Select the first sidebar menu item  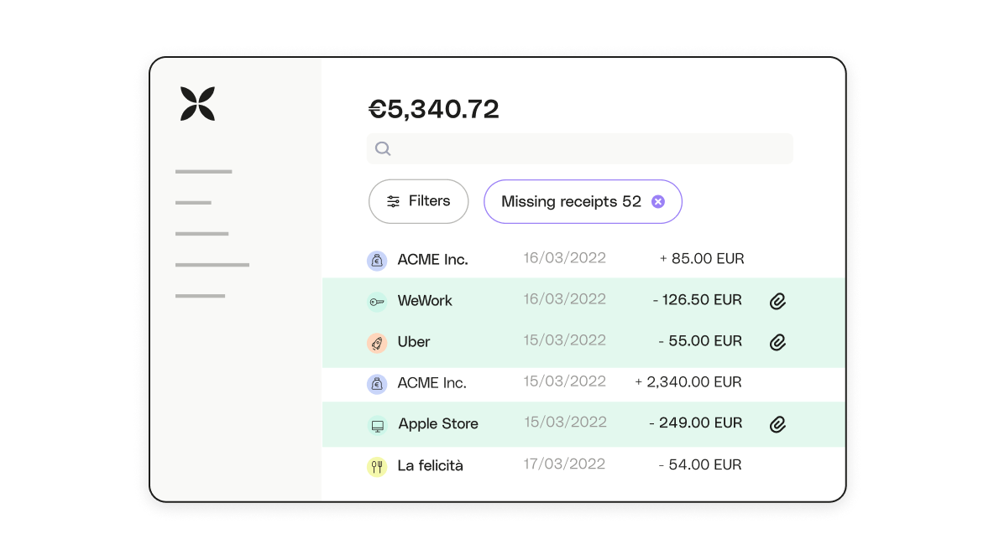point(203,172)
